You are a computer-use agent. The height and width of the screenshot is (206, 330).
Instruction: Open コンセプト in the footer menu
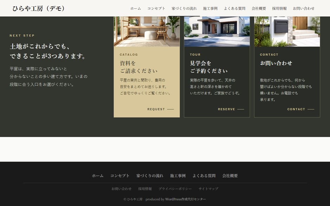click(x=120, y=176)
